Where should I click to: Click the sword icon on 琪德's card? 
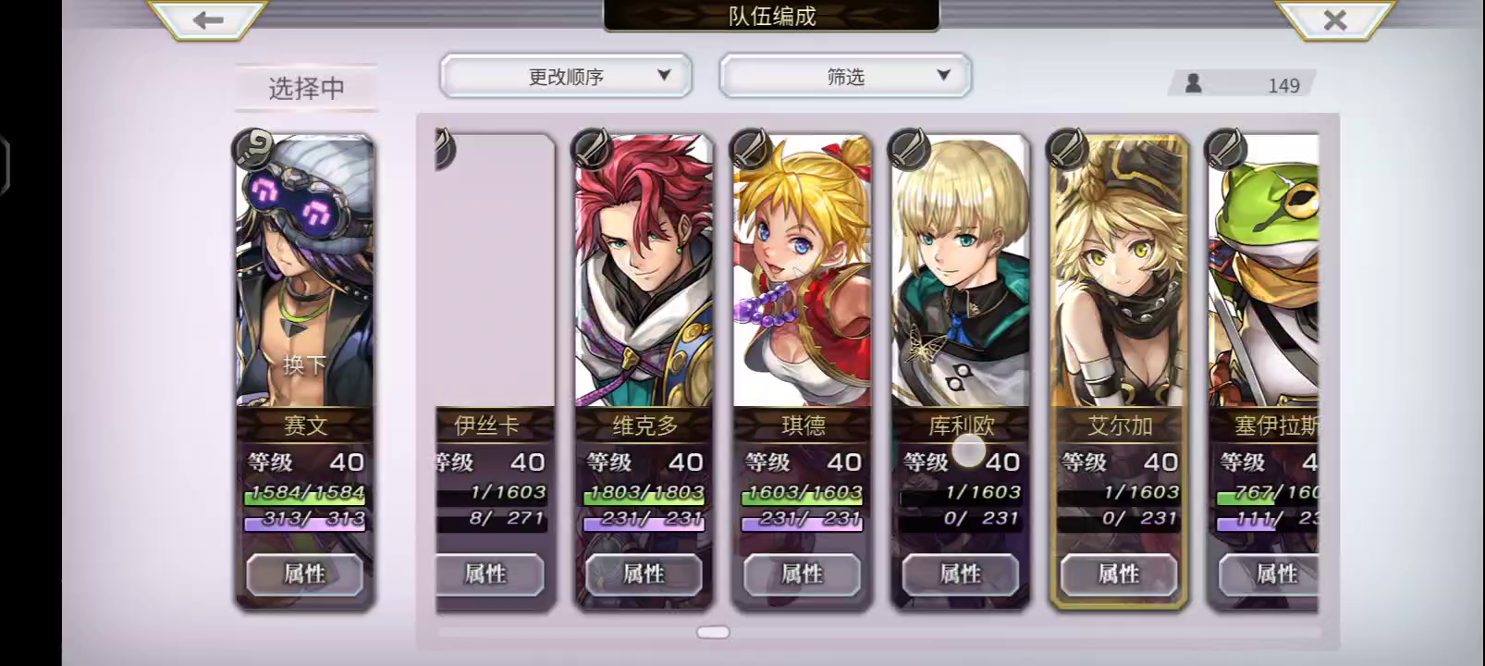point(750,148)
